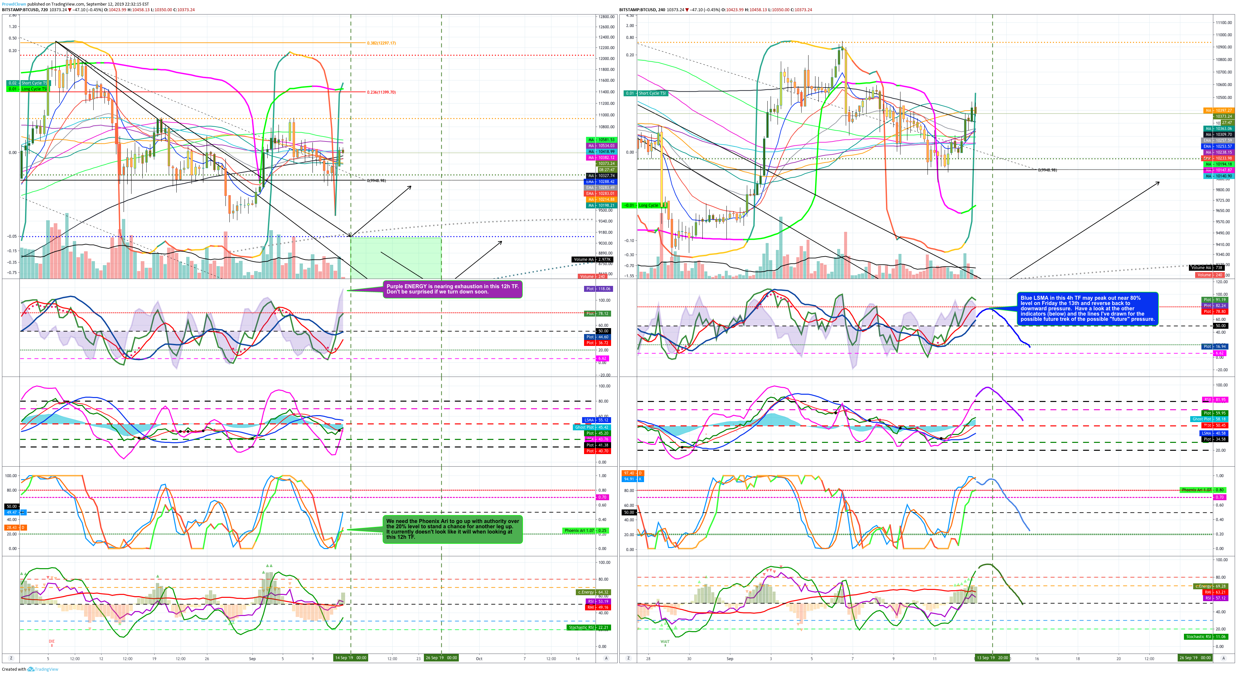Click the left chart Volume MA 2.977K label
The image size is (1237, 675).
(592, 260)
